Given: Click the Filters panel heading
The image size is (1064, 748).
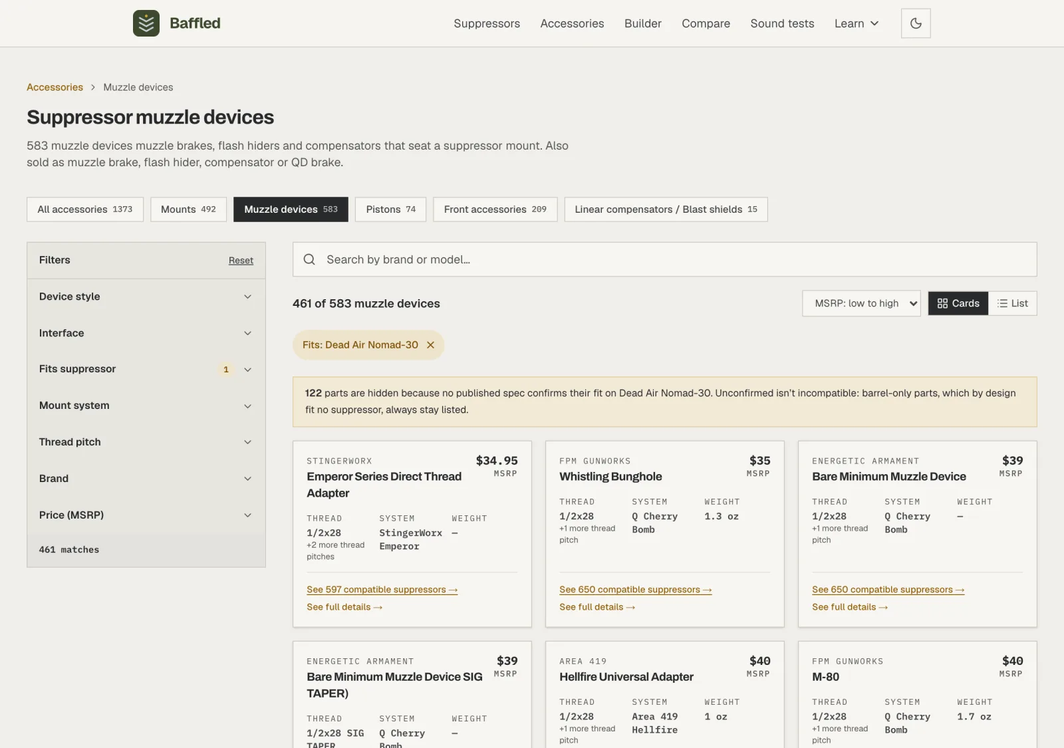Looking at the screenshot, I should [55, 260].
